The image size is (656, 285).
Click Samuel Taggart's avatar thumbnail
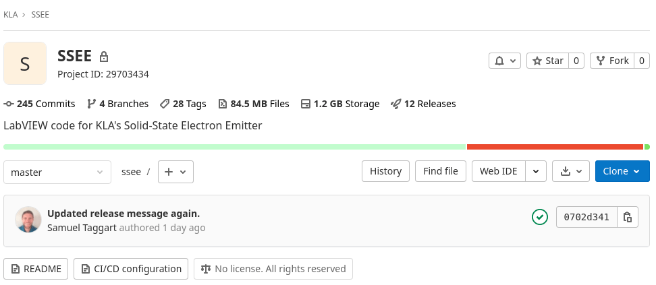[x=28, y=219]
